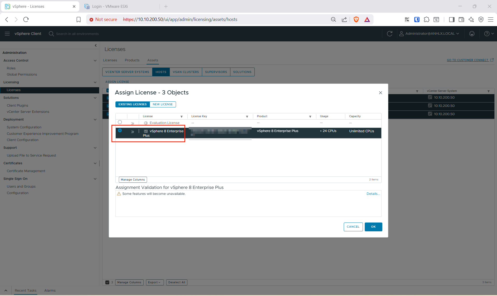Open the Brave VPN shield icon
Viewport: 497px width, 296px height.
481,19
